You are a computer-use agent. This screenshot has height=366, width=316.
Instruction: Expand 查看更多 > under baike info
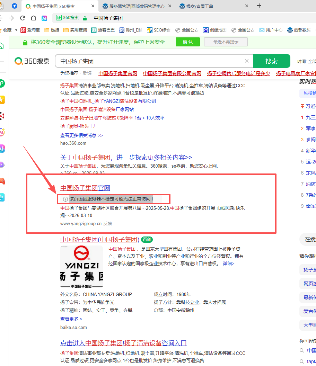pos(71,319)
